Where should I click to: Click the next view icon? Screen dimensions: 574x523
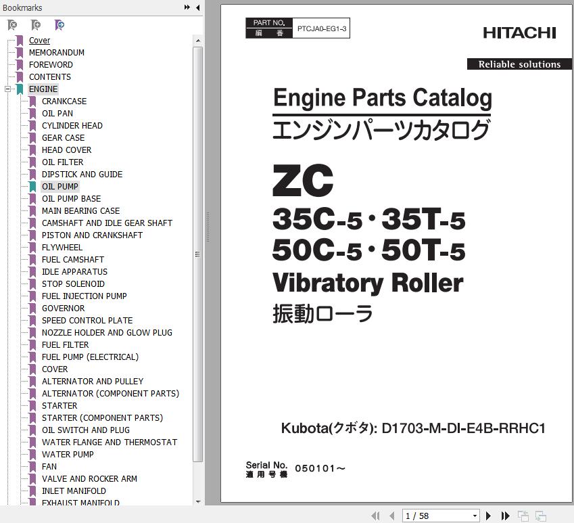point(541,516)
